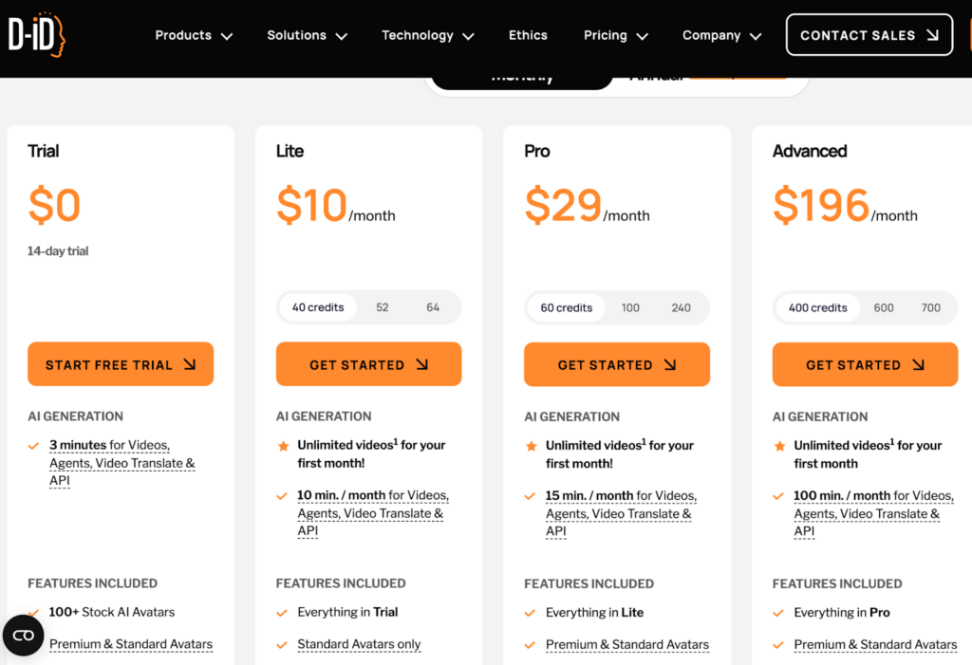Click the $196 Advanced price
This screenshot has height=665, width=972.
[x=821, y=205]
